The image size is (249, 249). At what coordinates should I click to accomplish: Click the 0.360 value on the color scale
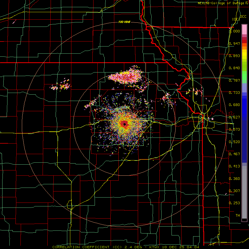pyautogui.click(x=234, y=179)
